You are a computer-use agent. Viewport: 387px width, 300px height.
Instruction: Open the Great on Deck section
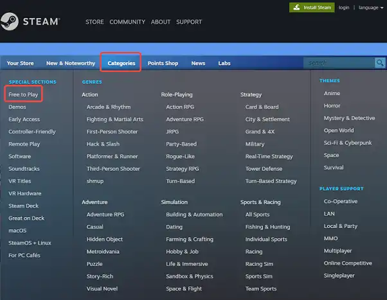click(26, 218)
